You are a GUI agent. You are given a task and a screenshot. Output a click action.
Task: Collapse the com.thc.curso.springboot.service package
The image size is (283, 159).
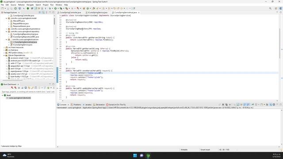7,39
